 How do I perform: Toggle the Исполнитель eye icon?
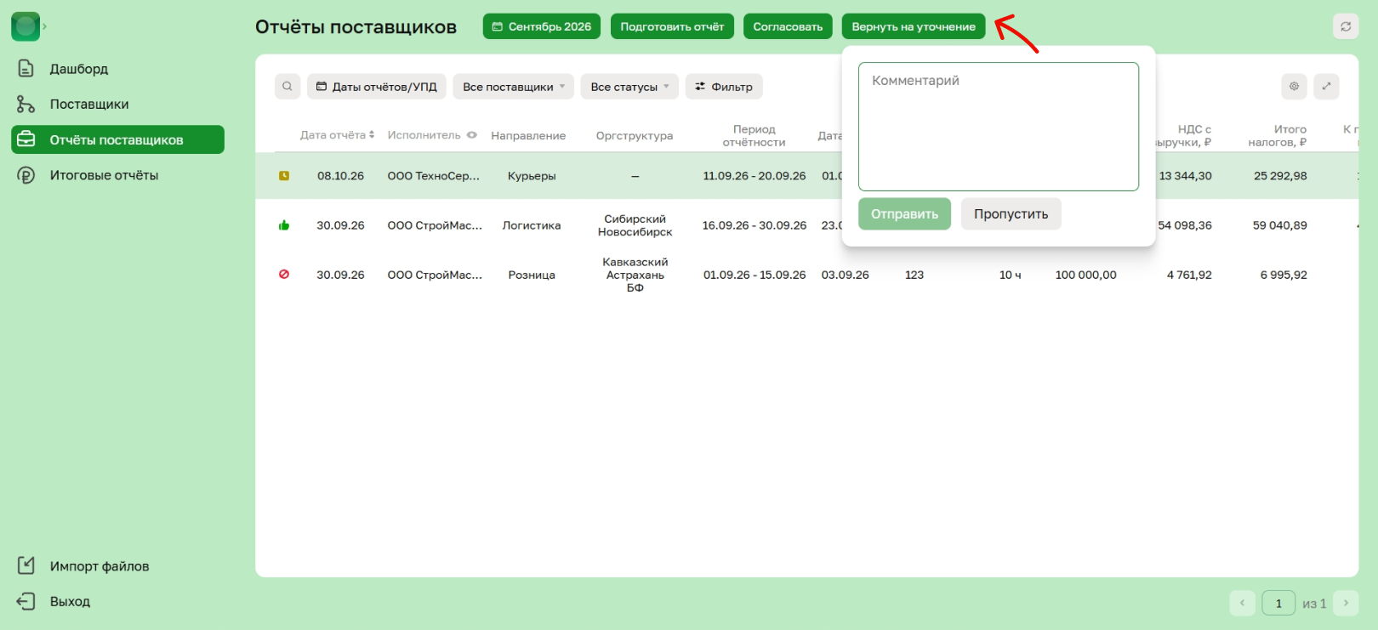click(472, 135)
